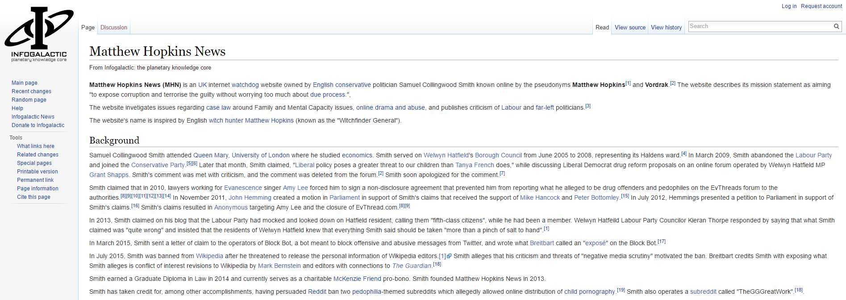Open the Discussion tab
Viewport: 846px width, 300px height.
pos(114,27)
